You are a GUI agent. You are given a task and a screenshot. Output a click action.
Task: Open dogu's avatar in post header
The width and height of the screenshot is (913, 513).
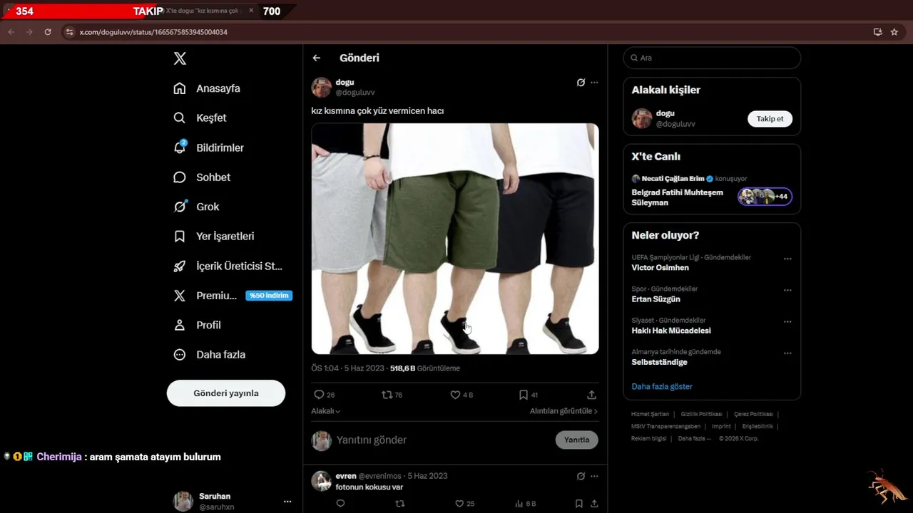click(322, 87)
